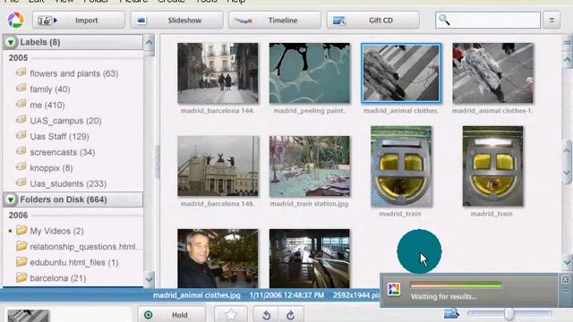Select madrid_train station.jpg thumbnail
The width and height of the screenshot is (573, 322).
click(x=310, y=166)
